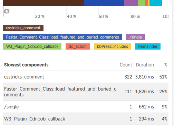Click the 662 ms duration value
This screenshot has width=174, height=126.
pos(146,107)
